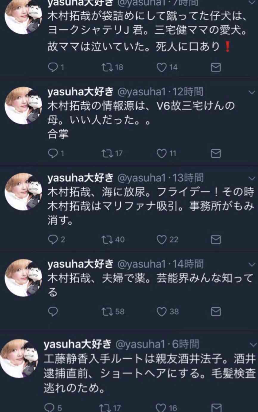Open yasuha大好き profile name on 13時間 tweet

(80, 178)
